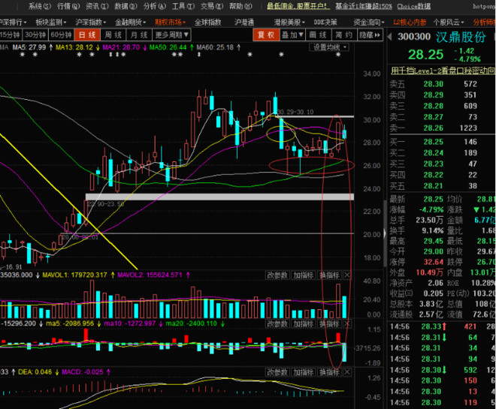
Task: Expand the 更多周期 dropdown
Action: tap(172, 35)
